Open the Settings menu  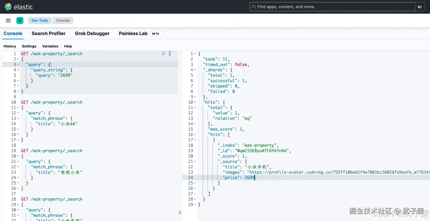point(29,46)
